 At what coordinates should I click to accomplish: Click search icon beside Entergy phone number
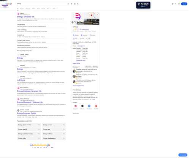[x=39, y=125]
